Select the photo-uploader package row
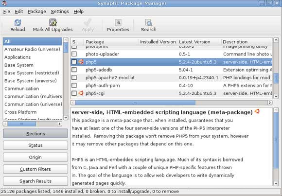 pos(171,54)
